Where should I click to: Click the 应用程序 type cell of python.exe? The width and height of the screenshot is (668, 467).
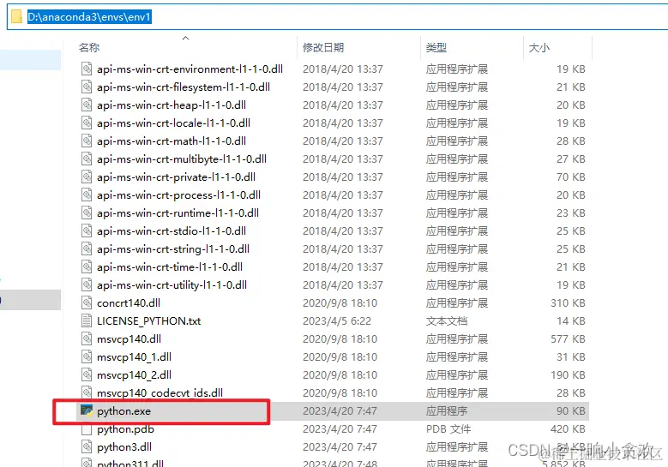[447, 410]
